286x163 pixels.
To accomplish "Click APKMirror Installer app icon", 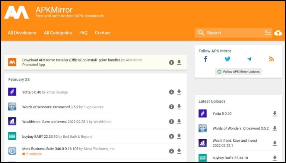I will (12, 62).
